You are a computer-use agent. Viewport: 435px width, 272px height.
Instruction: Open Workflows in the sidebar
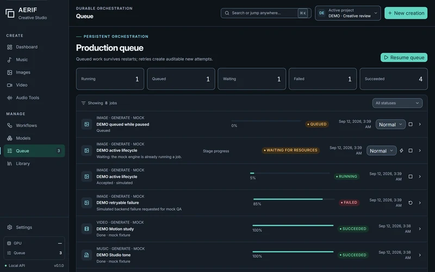click(34, 126)
